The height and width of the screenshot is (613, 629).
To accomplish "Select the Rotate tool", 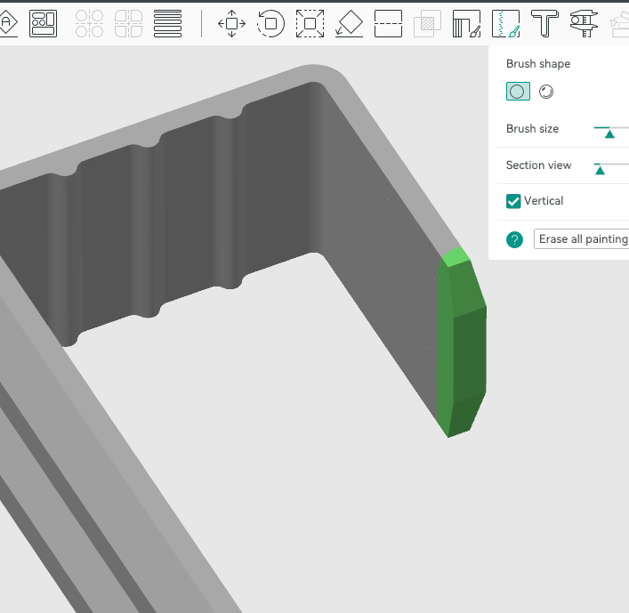I will [x=270, y=23].
